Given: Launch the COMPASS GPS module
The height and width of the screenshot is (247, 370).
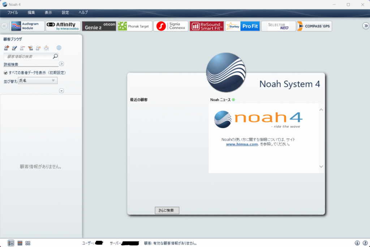Looking at the screenshot, I should point(314,26).
